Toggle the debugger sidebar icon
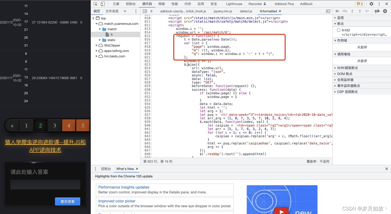 328,11
